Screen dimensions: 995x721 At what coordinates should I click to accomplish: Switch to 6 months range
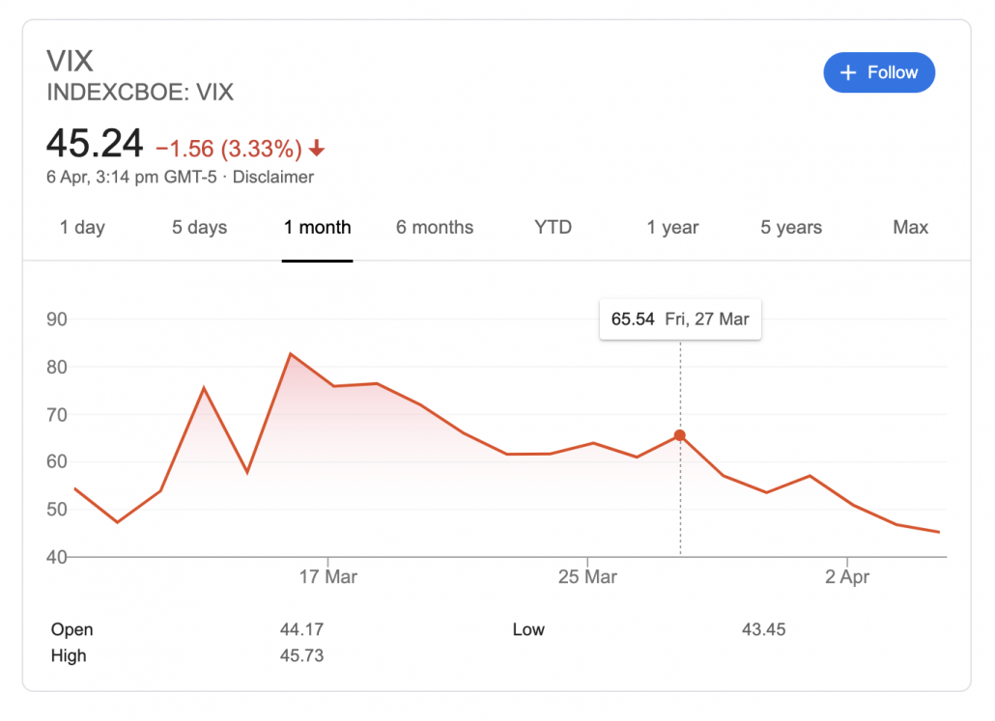[x=435, y=228]
